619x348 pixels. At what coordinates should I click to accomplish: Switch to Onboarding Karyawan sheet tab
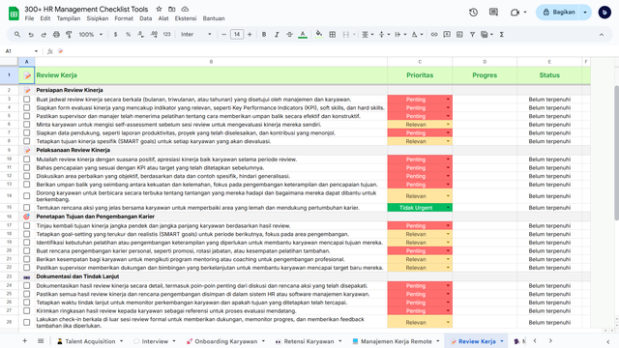(225, 341)
